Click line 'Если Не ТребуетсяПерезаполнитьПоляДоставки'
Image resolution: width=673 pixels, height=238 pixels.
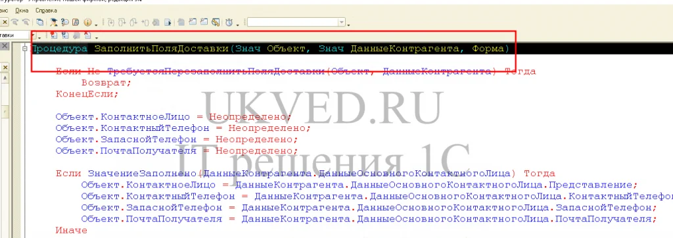point(296,71)
